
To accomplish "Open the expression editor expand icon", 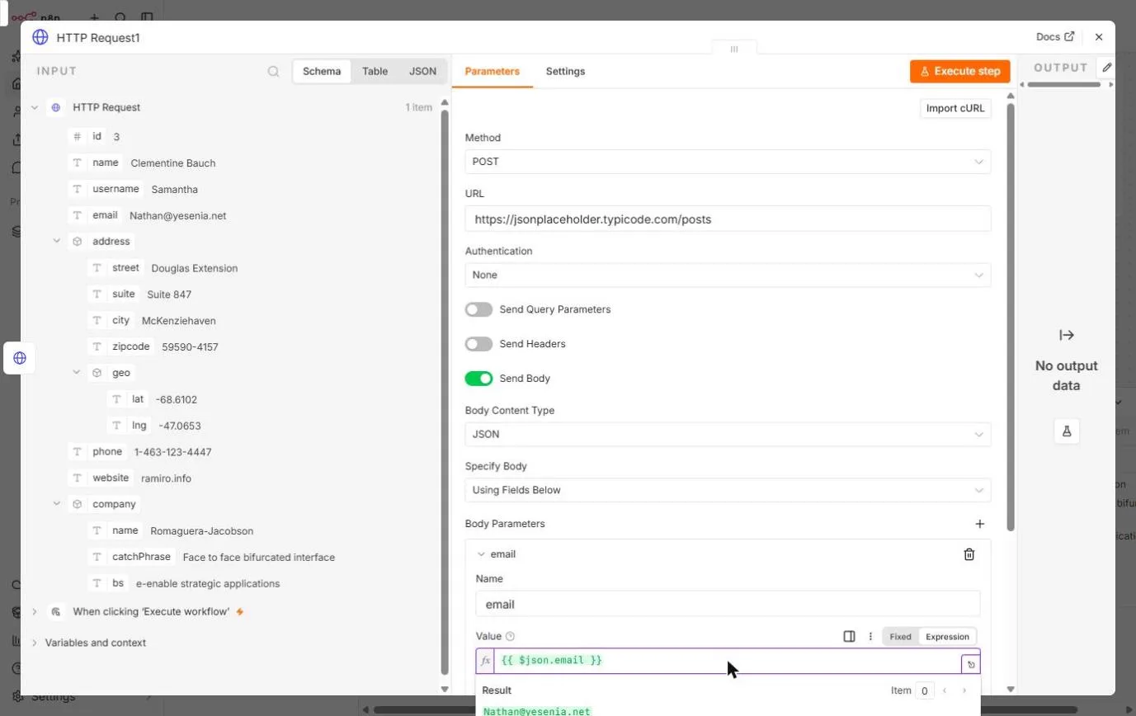I will (971, 664).
